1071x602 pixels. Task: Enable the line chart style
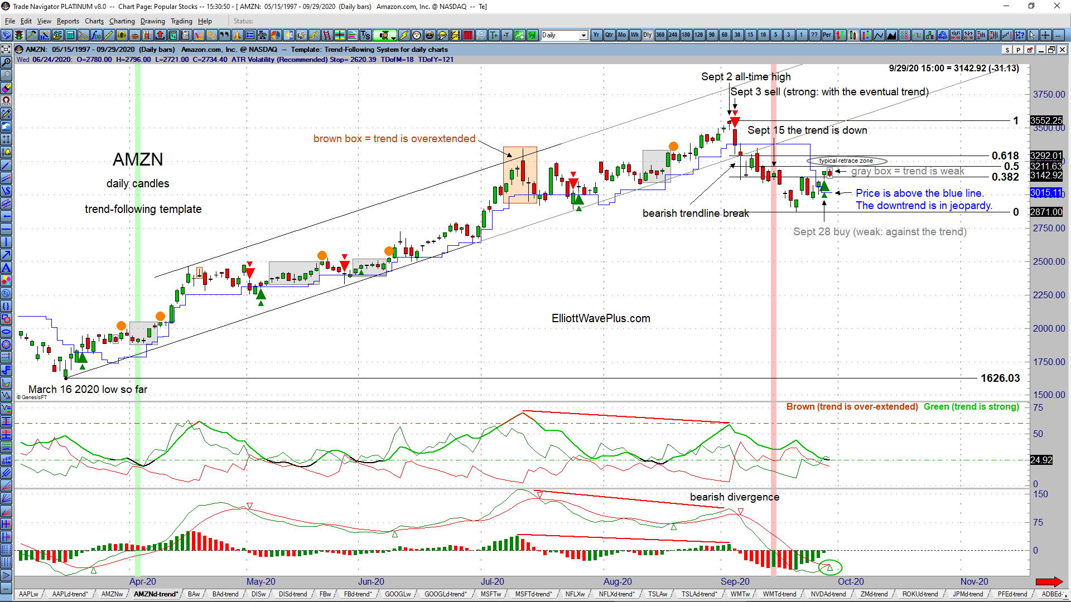879,35
